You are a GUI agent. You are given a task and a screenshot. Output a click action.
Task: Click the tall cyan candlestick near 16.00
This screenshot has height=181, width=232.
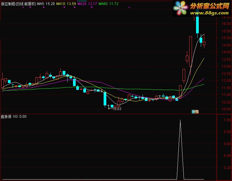[x=197, y=22]
